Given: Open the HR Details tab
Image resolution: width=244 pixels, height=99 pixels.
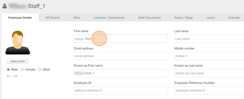Looking at the screenshot, I should coord(53,18).
